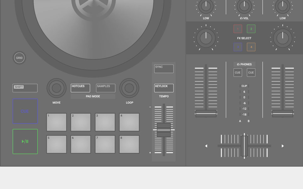
Task: Select orange FX Select button 4
Action: coord(251,47)
